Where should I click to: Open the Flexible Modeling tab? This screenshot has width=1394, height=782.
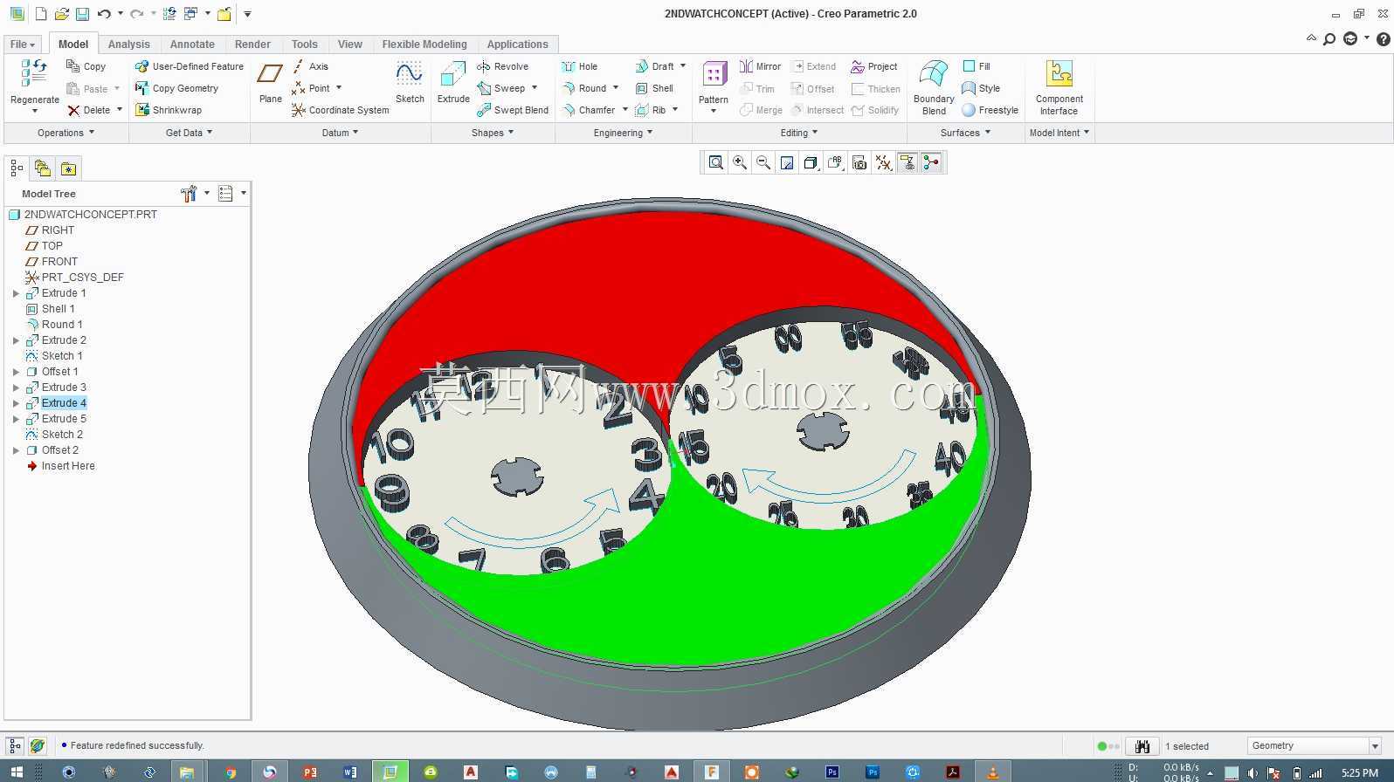coord(424,45)
